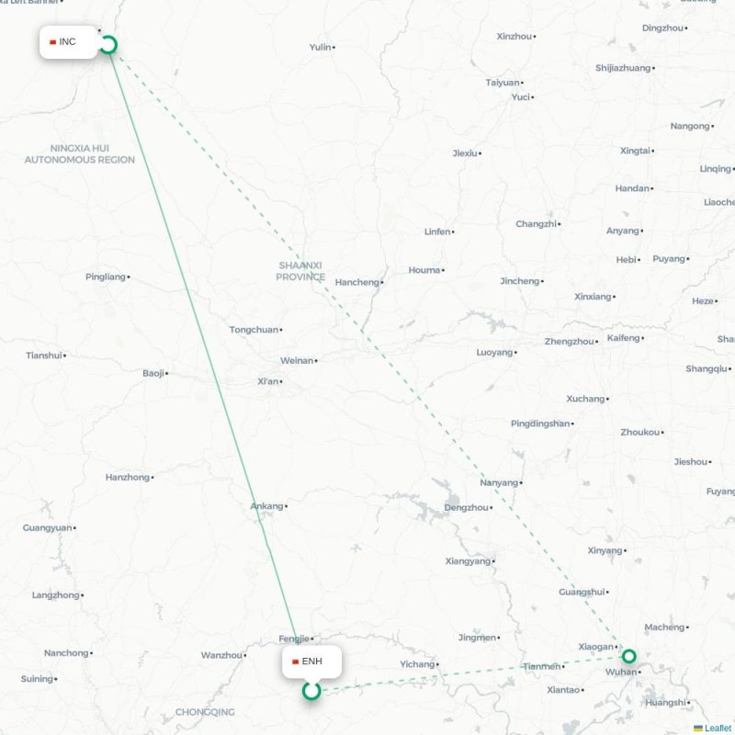Screen dimensions: 735x735
Task: Click the ENH airport label popup
Action: pos(311,661)
